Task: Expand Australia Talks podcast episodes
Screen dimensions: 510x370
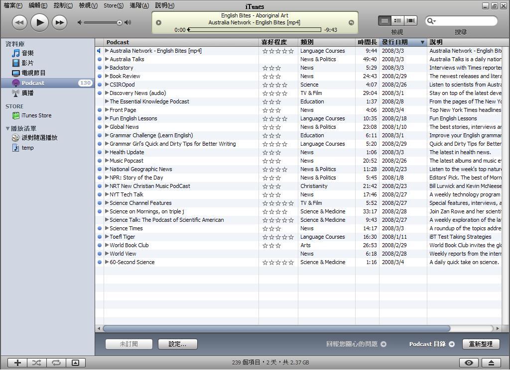Action: point(107,59)
